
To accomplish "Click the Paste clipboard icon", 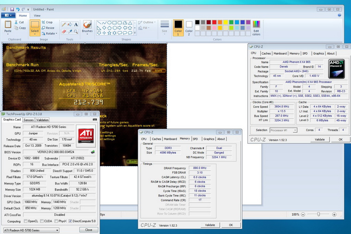I will pos(8,24).
